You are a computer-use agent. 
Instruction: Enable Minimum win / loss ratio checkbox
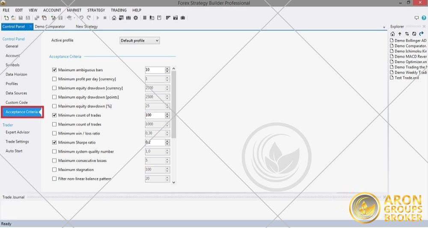54,133
